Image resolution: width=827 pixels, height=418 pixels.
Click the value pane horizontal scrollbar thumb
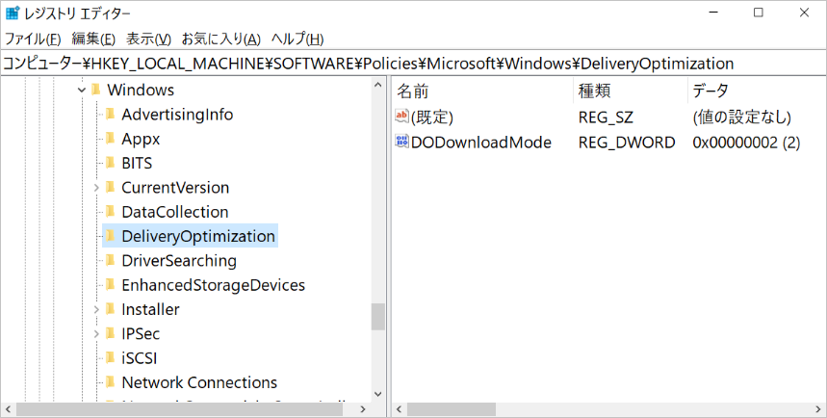pos(451,409)
